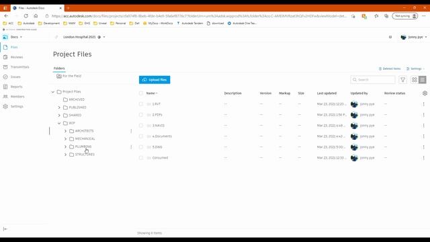Image resolution: width=430 pixels, height=242 pixels.
Task: Select the Folders tab
Action: coord(59,69)
